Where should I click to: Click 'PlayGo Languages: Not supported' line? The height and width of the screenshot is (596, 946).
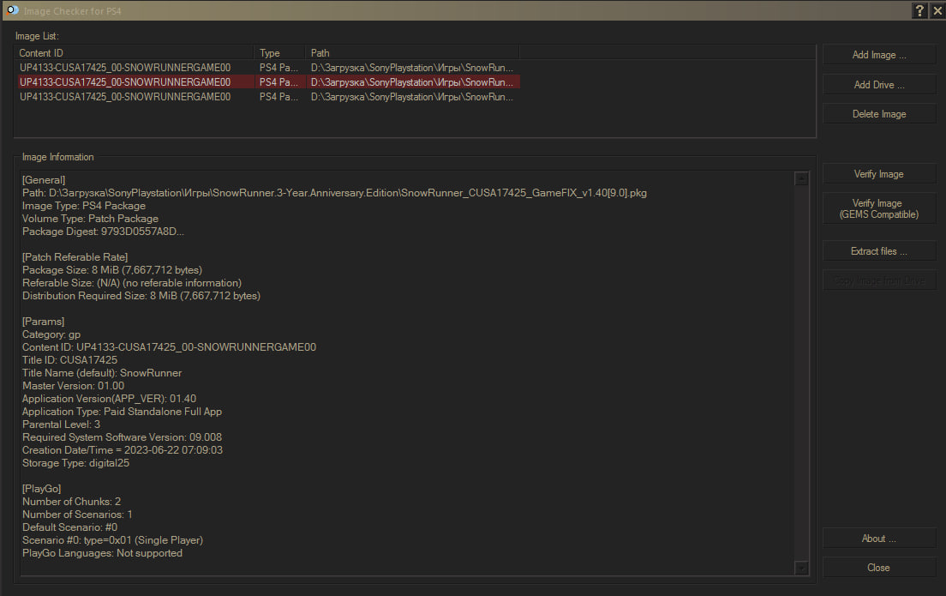[x=102, y=553]
